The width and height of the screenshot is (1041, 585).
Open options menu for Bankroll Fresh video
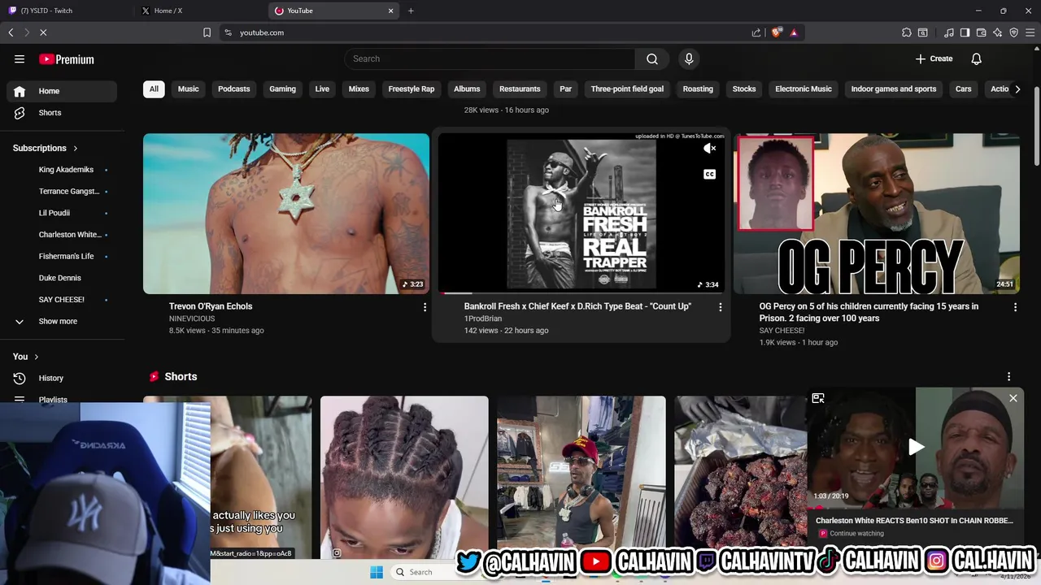720,307
